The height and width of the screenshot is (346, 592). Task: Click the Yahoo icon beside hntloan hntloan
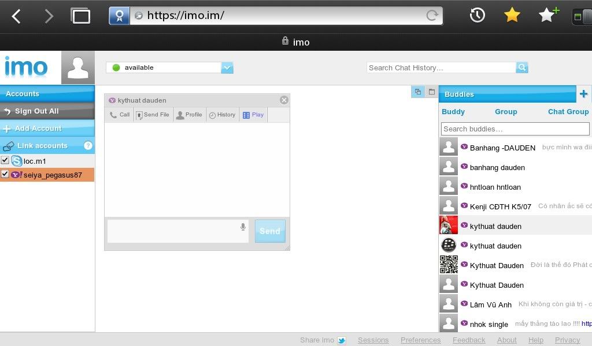464,186
